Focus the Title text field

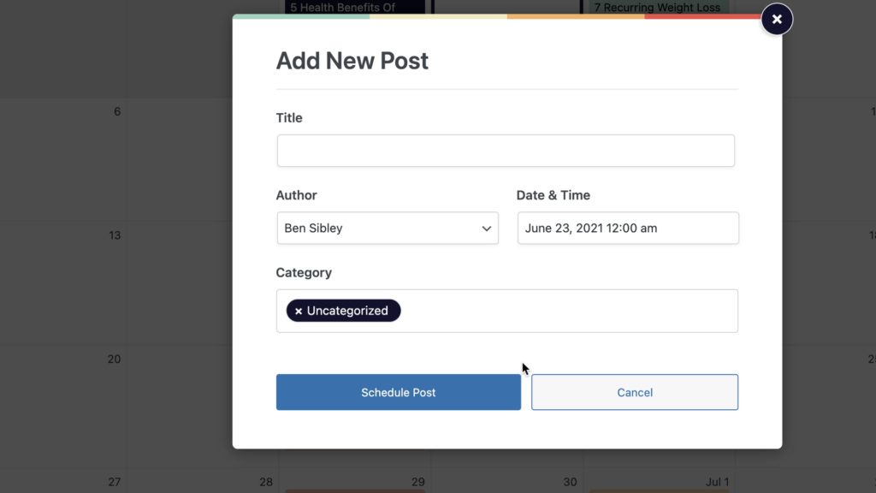point(506,151)
